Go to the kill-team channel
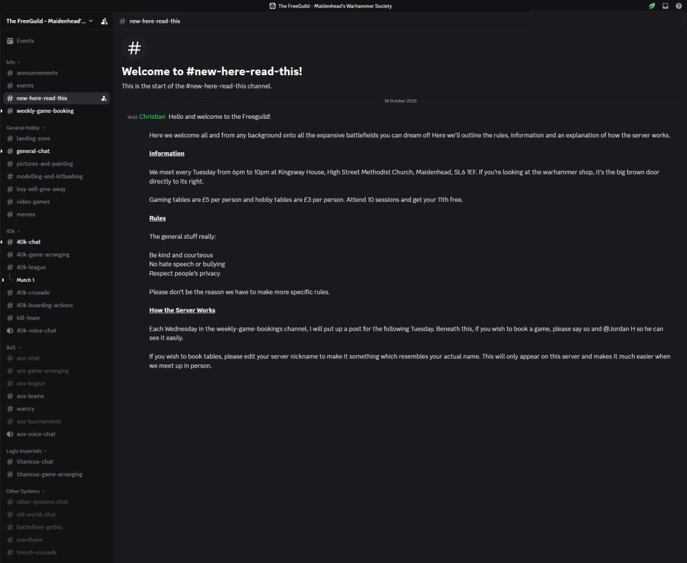The image size is (687, 563). click(x=30, y=317)
